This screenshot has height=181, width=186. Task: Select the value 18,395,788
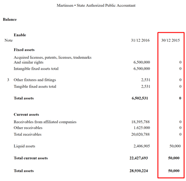pyautogui.click(x=140, y=122)
